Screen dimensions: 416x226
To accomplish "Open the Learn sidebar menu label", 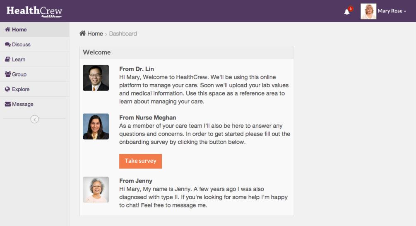I will (x=19, y=59).
